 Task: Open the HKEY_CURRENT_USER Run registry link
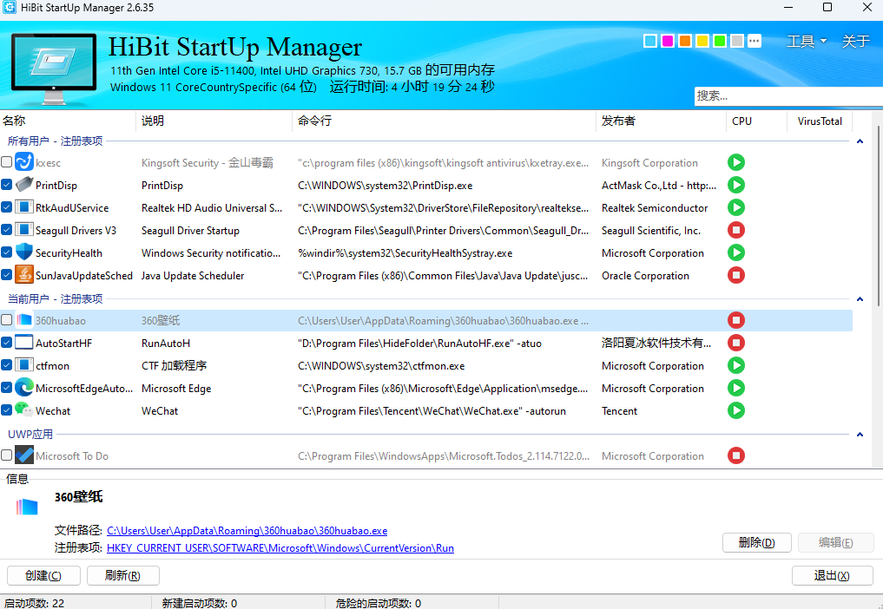point(280,548)
